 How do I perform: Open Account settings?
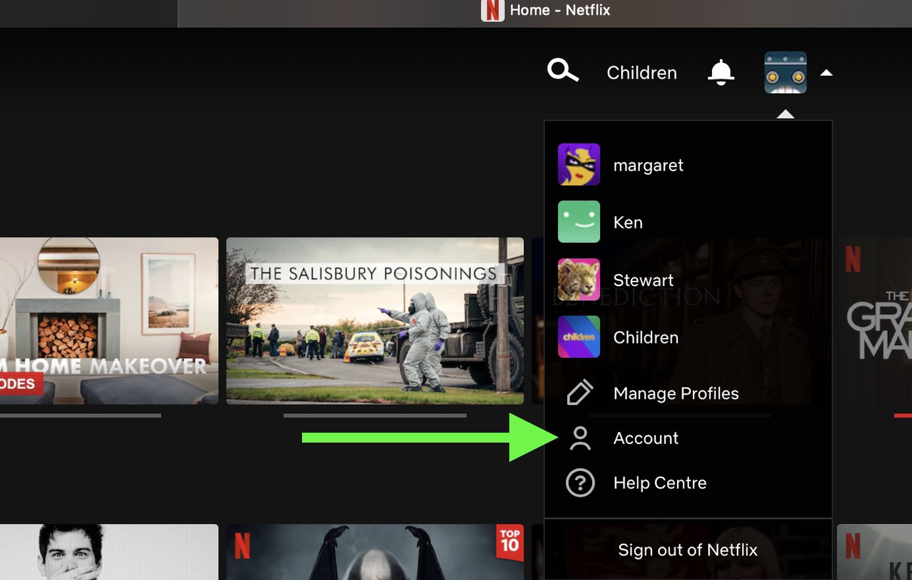(645, 438)
